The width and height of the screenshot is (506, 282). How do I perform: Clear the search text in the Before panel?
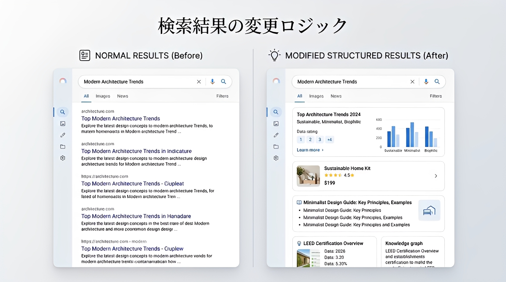tap(199, 82)
